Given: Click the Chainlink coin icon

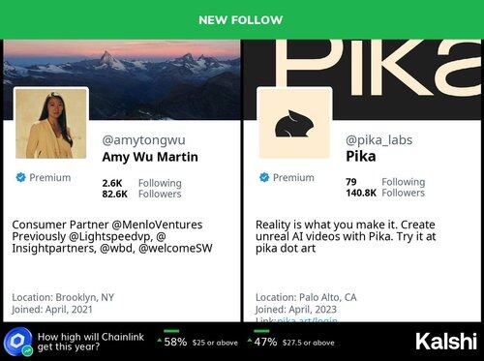Looking at the screenshot, I should [18, 342].
